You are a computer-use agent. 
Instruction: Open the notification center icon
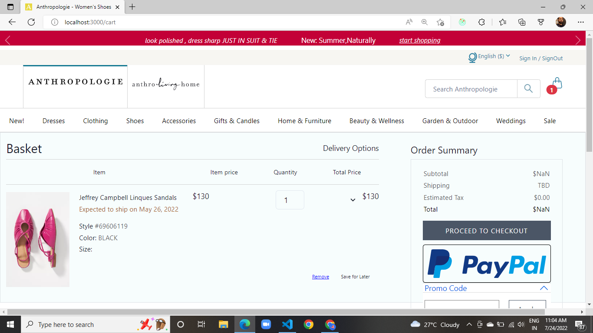tap(579, 324)
